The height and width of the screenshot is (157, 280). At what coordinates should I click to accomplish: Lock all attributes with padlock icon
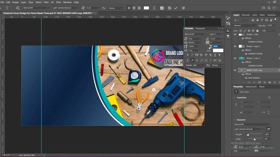pos(257,31)
